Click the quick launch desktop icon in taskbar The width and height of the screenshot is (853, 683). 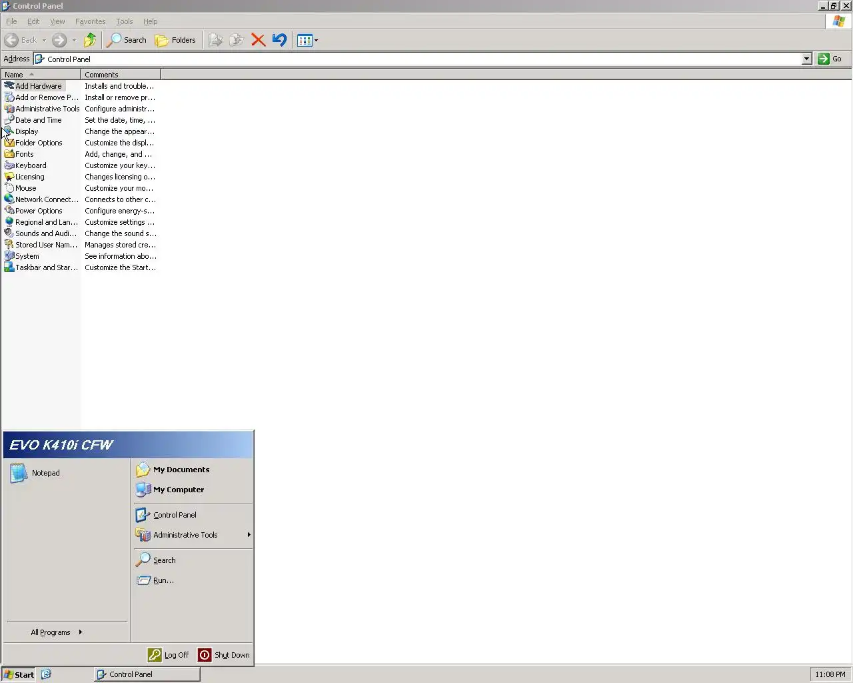(x=46, y=674)
